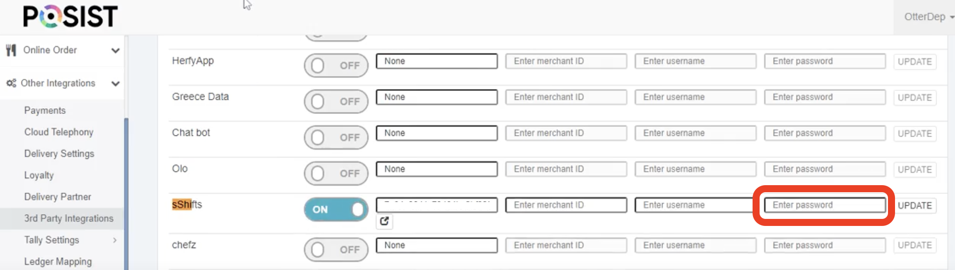Enable the HerfyApp toggle
Viewport: 955px width, 270px height.
(x=336, y=66)
